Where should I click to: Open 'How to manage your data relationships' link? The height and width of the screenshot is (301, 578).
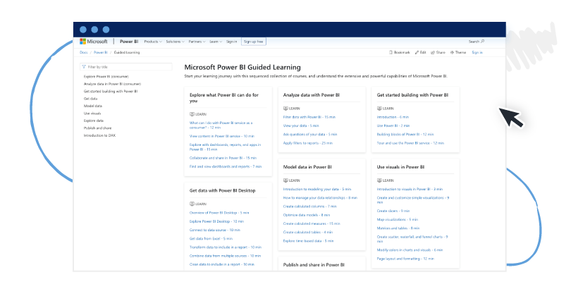click(x=320, y=198)
